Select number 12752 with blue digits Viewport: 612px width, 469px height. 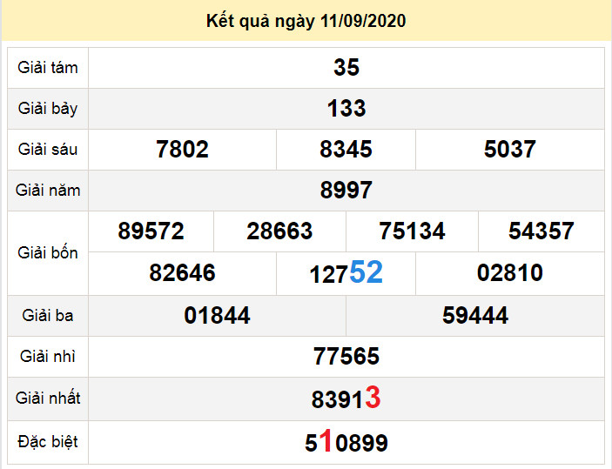[x=346, y=272]
